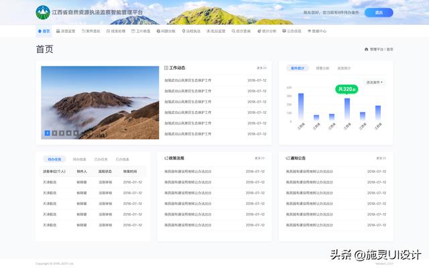Select the active 待办任务 tab
Screen dimensions: 429x268
pyautogui.click(x=54, y=159)
